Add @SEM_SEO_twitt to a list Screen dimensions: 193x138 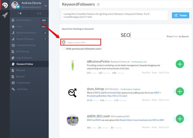[164, 127]
